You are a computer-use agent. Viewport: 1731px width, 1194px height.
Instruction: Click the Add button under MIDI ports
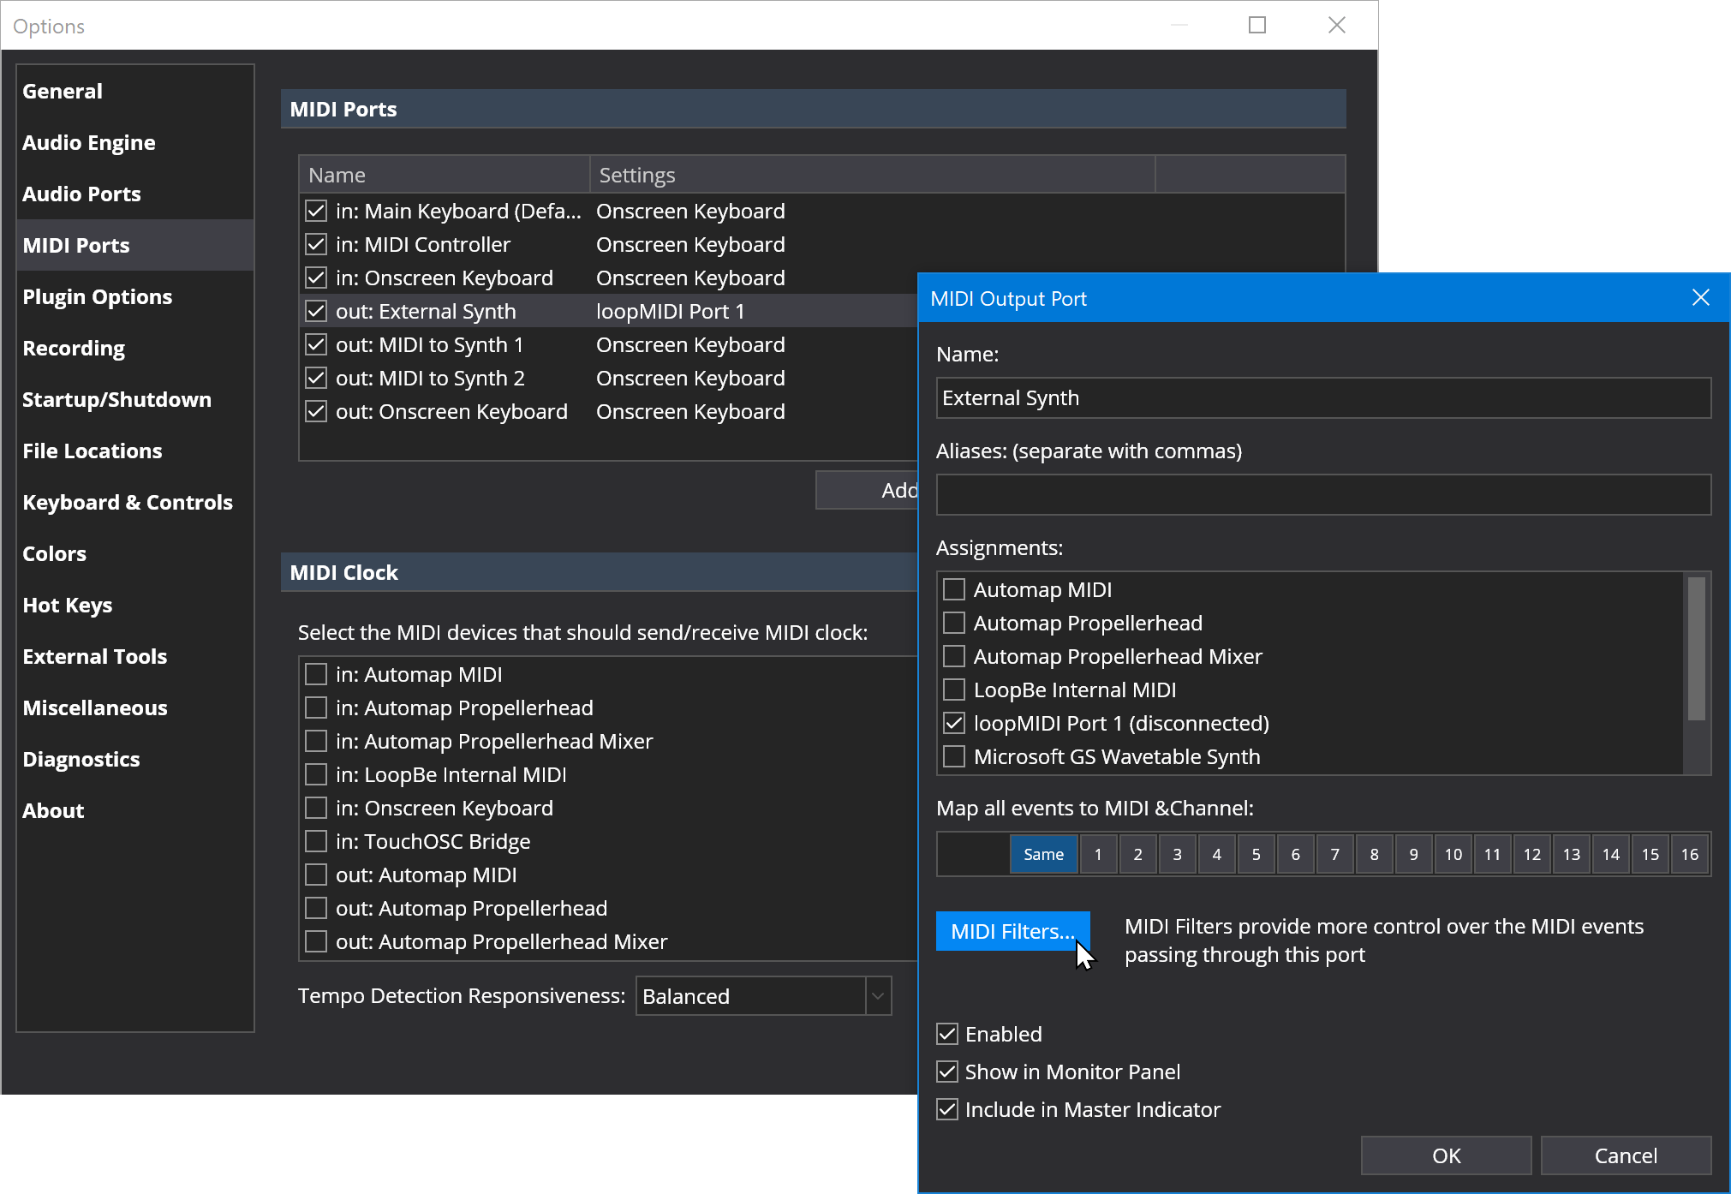[867, 490]
